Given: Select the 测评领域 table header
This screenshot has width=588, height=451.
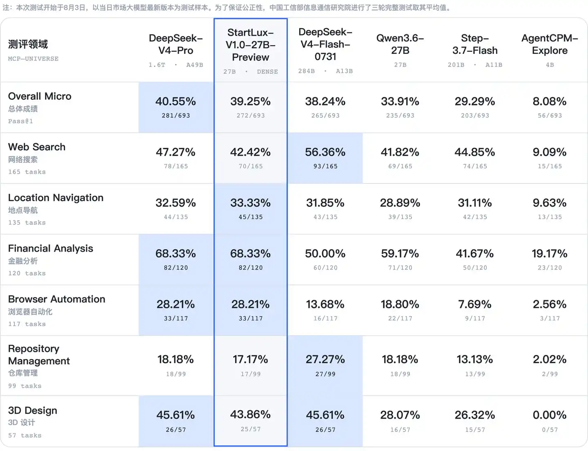Looking at the screenshot, I should (x=28, y=44).
